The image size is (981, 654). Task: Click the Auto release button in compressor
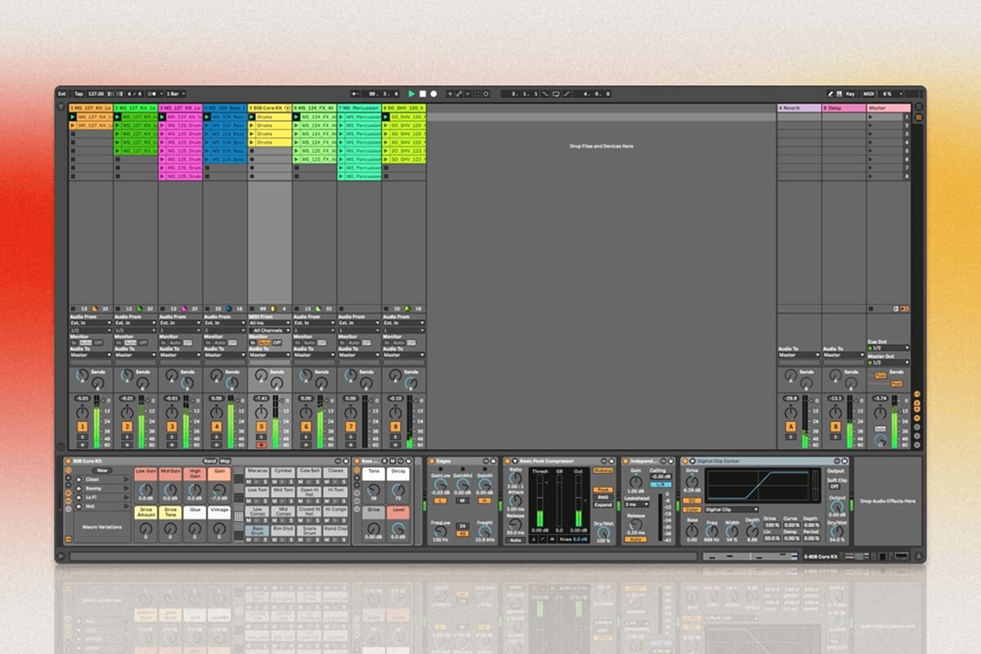(515, 540)
